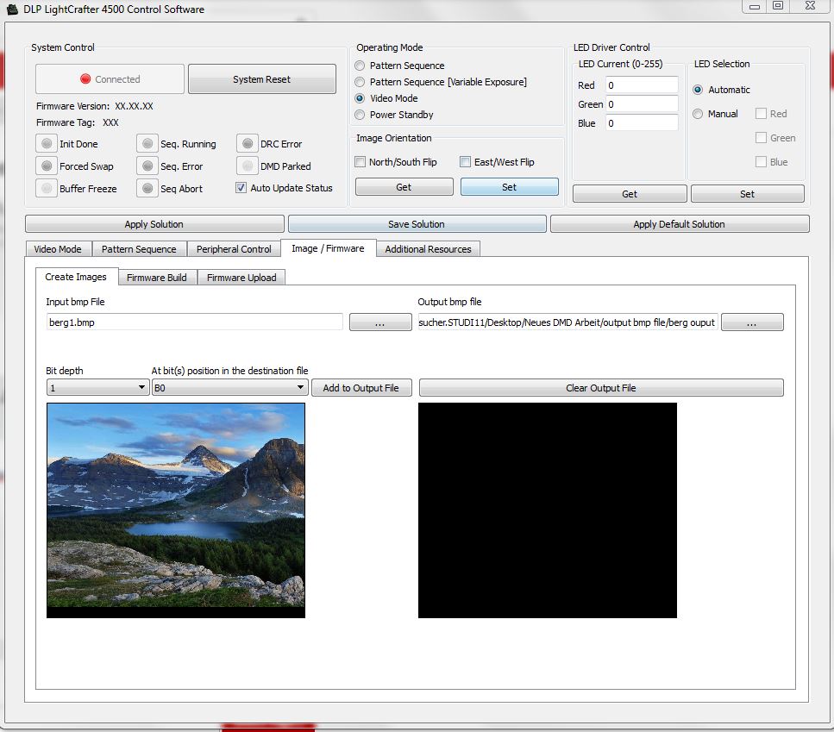
Task: Click the mountain input image preview
Action: (x=176, y=510)
